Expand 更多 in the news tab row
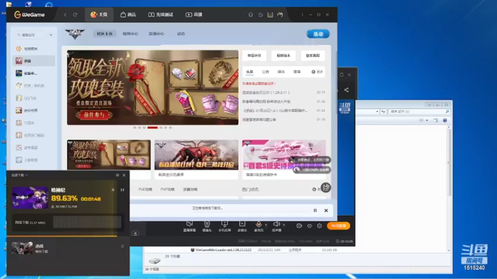Viewport: 497px width, 279px height. tap(317, 72)
